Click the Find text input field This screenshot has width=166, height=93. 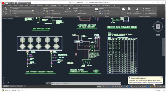22,11
